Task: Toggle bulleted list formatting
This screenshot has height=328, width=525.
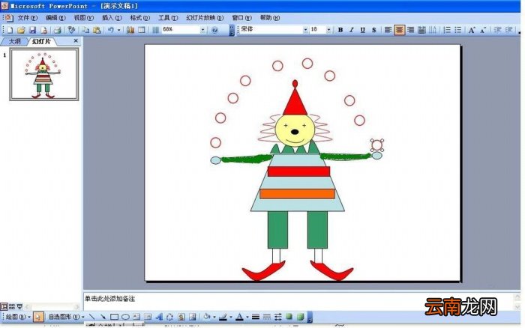Action: pos(458,30)
